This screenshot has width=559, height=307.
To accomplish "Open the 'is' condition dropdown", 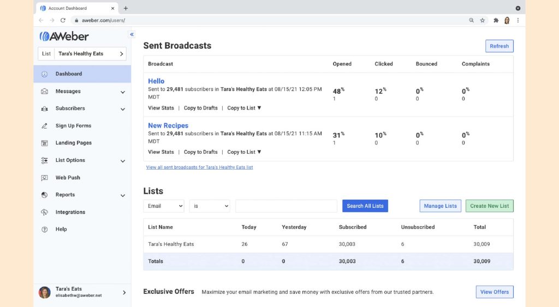I will [210, 206].
